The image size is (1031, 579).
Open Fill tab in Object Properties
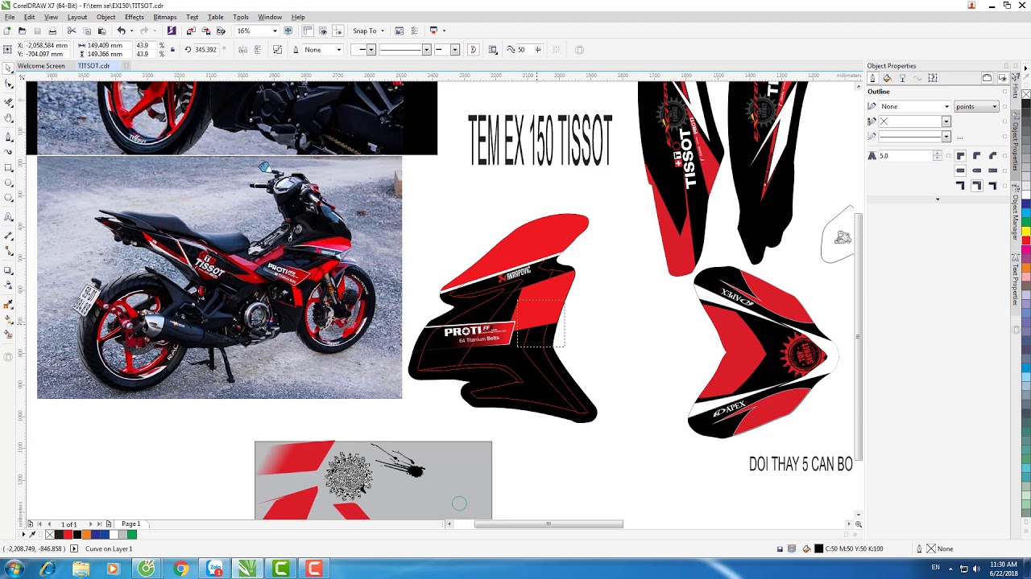pos(887,78)
